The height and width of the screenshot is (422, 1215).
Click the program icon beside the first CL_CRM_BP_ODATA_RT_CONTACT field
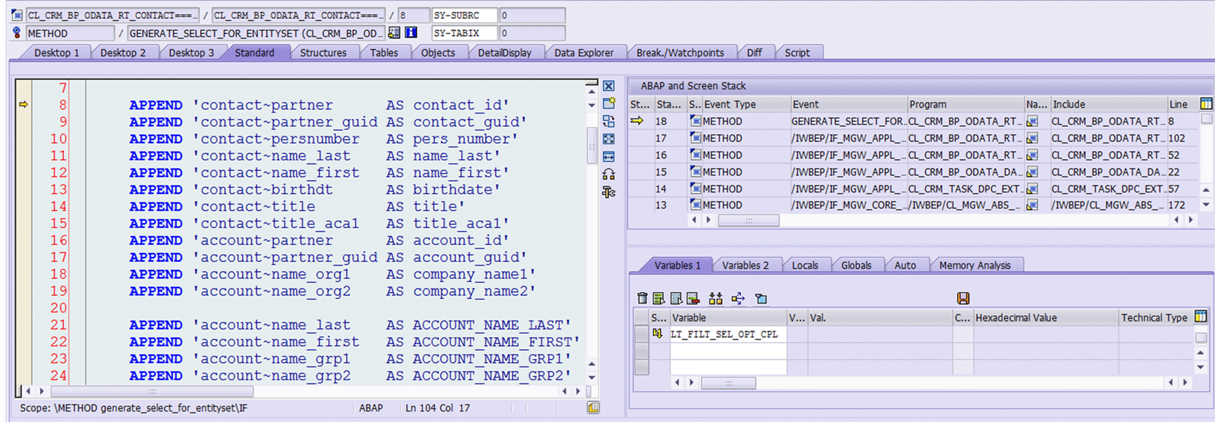[x=16, y=15]
